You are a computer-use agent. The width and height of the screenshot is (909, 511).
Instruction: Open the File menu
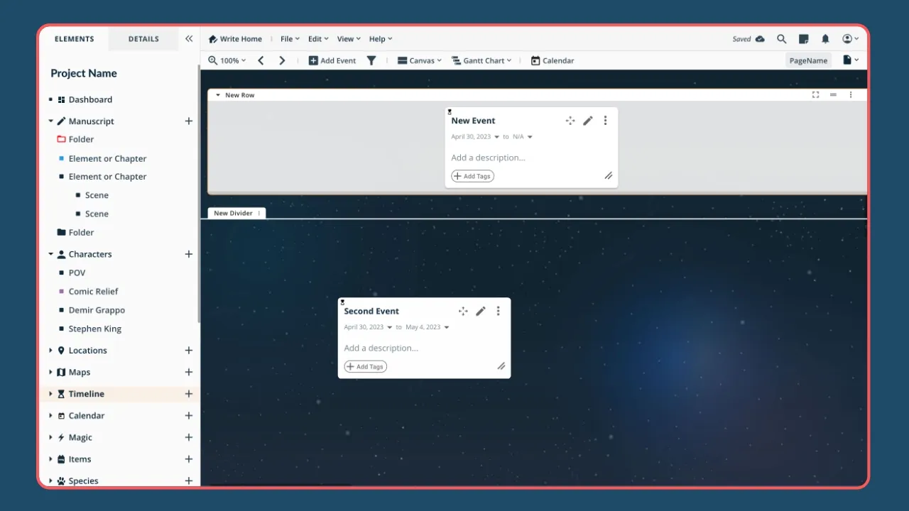tap(288, 39)
